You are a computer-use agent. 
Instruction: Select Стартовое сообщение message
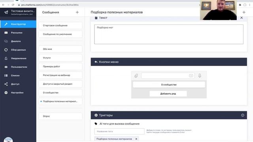pyautogui.click(x=60, y=25)
